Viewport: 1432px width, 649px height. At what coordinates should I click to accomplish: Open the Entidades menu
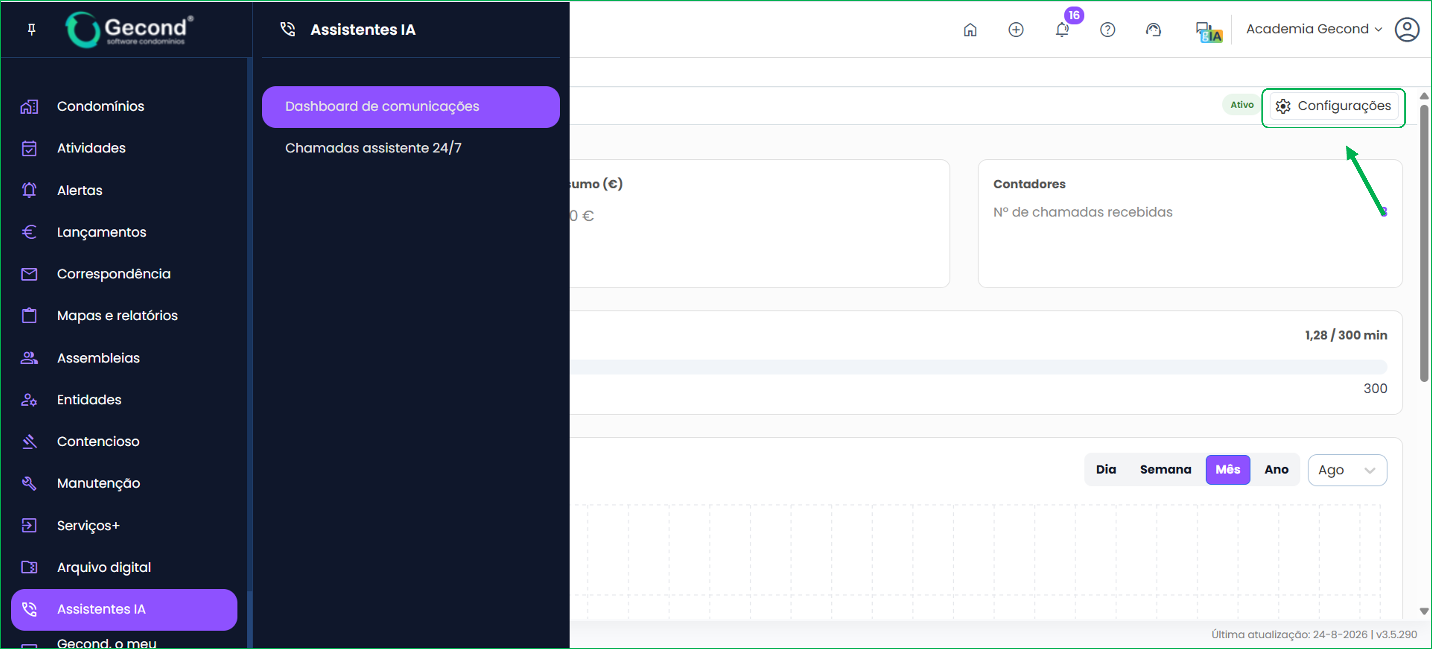point(124,400)
